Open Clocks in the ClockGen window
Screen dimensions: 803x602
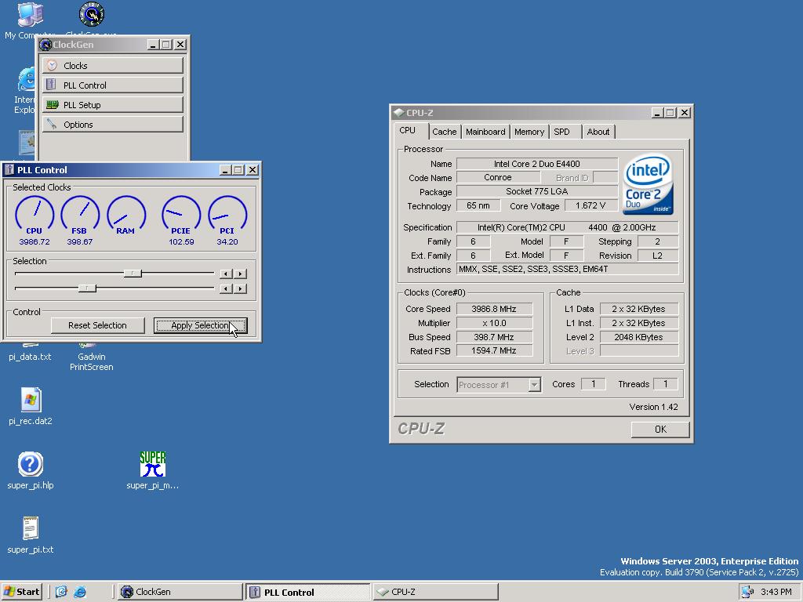[x=113, y=66]
